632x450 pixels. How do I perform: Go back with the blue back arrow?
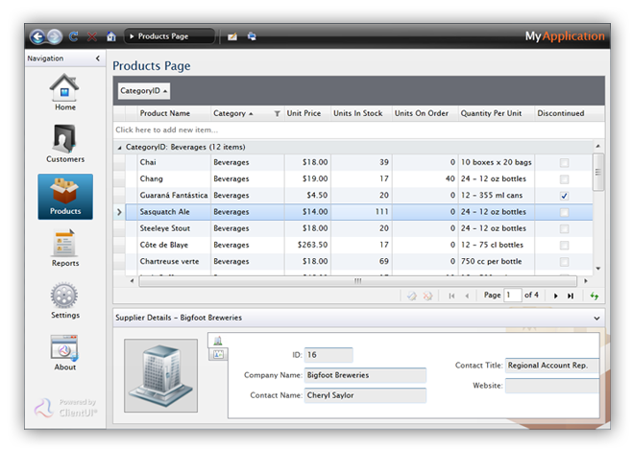37,36
